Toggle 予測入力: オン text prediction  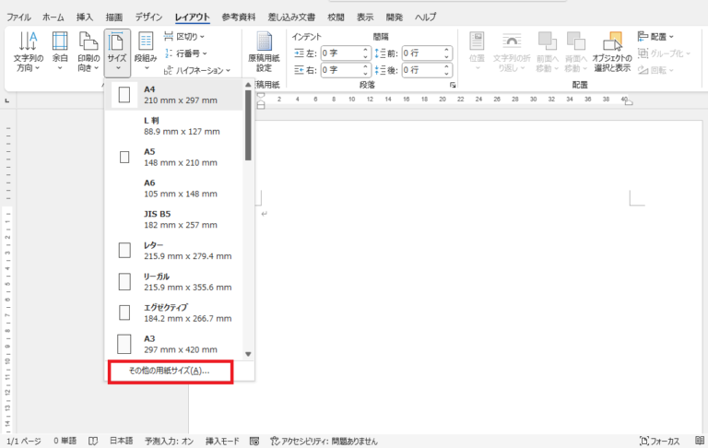(x=170, y=442)
